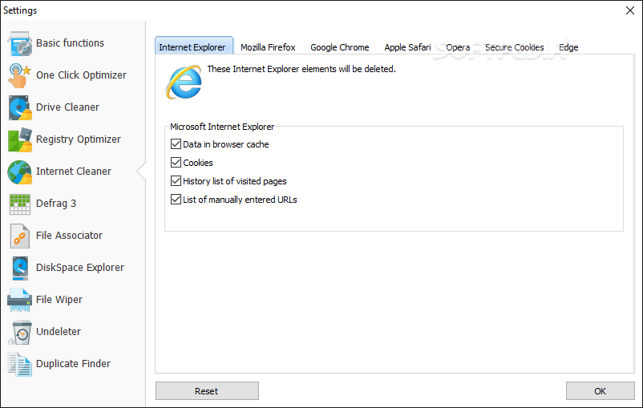643x408 pixels.
Task: Click the DiskSpace Explorer drive icon
Action: tap(20, 269)
